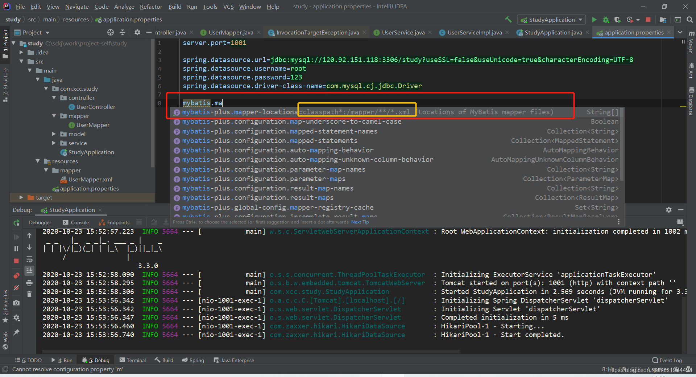The image size is (696, 377).
Task: Switch to Console tab in Debug
Action: 76,222
